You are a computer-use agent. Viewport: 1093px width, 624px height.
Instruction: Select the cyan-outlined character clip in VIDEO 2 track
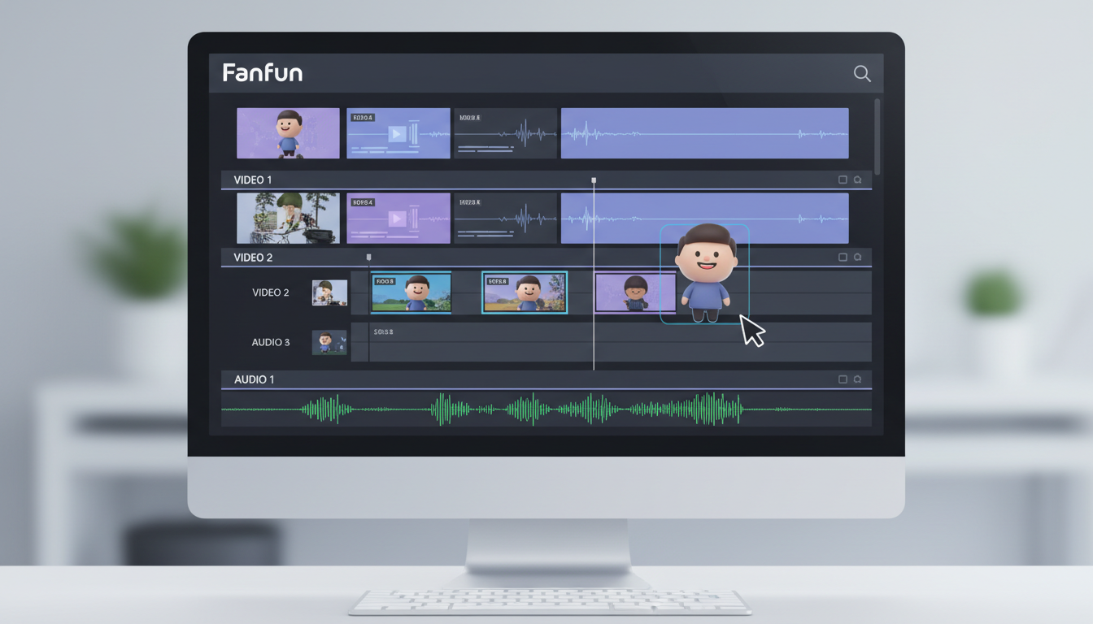pyautogui.click(x=525, y=292)
